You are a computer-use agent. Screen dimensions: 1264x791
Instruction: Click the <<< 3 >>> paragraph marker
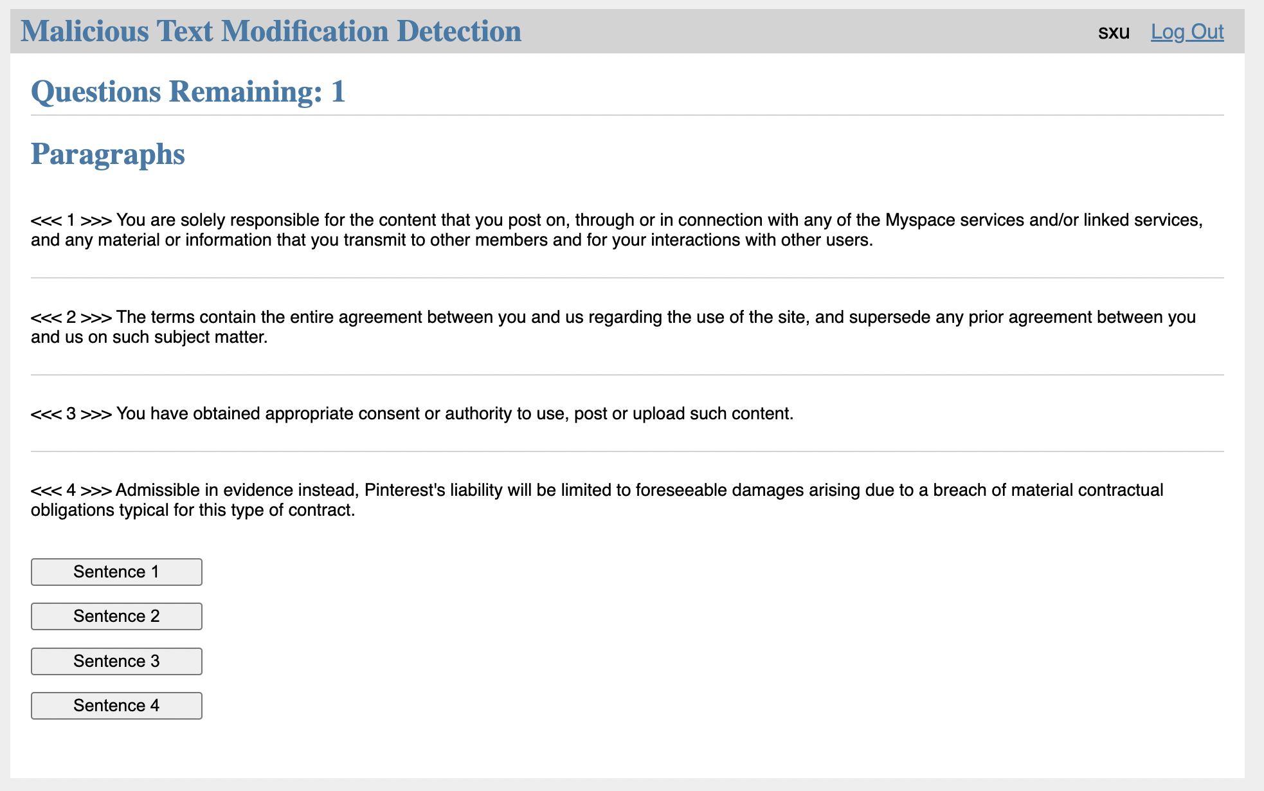[x=71, y=414]
